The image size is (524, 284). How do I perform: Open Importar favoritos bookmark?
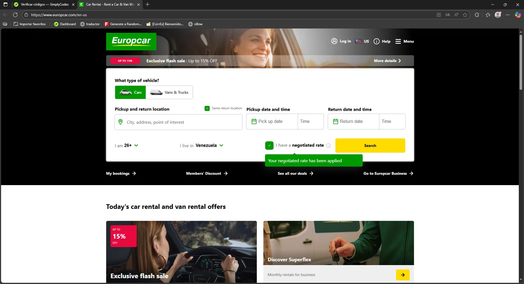click(x=30, y=24)
